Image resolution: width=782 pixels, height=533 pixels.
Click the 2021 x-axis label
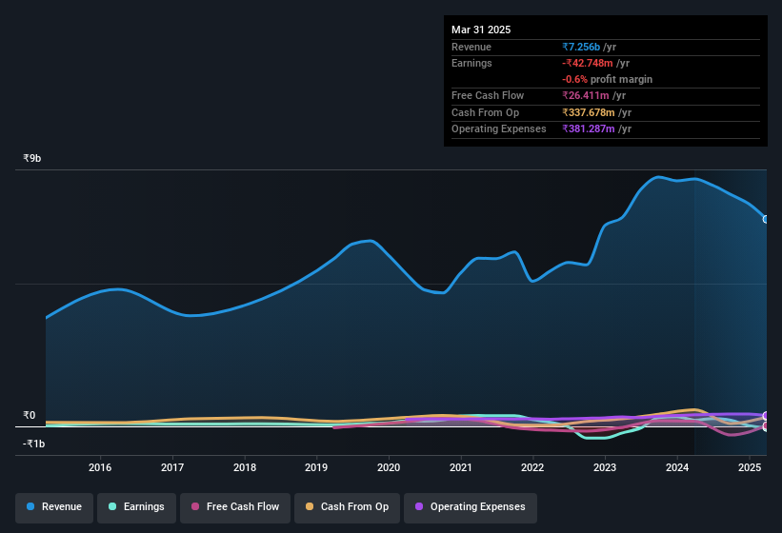click(461, 467)
